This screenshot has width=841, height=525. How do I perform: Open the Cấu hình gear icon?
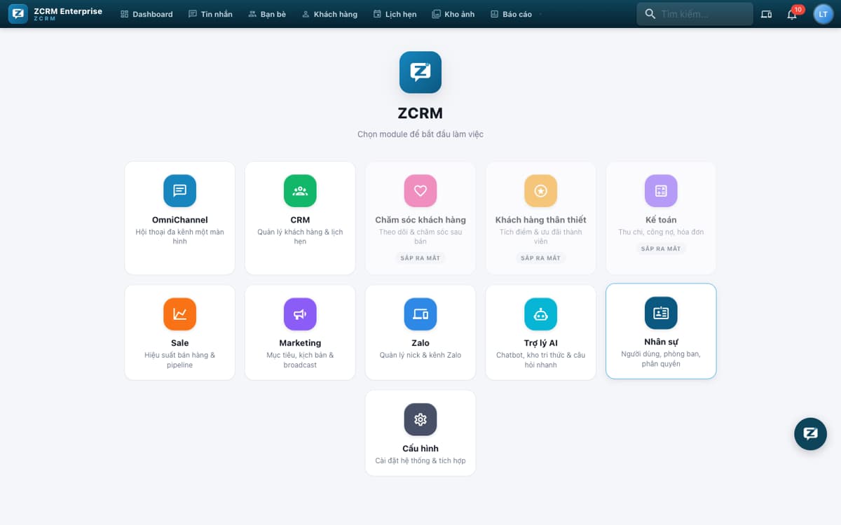click(420, 419)
